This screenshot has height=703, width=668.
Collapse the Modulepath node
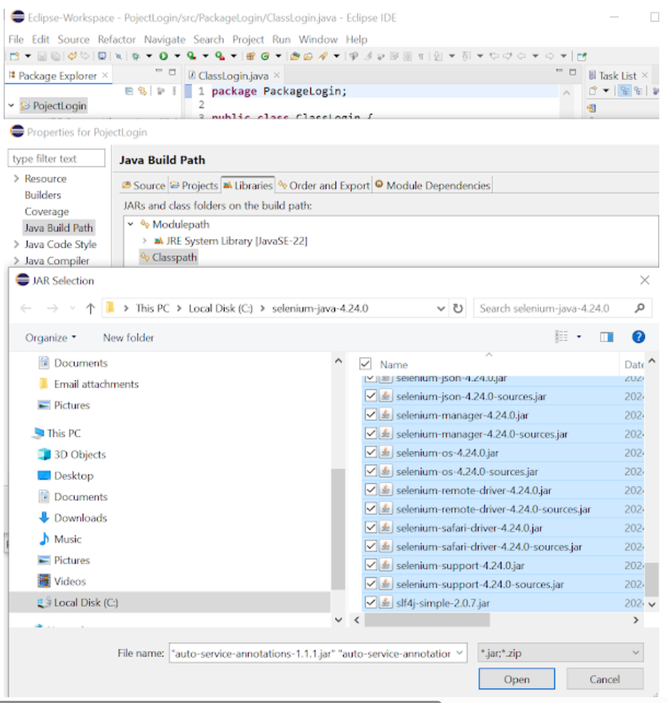[130, 224]
